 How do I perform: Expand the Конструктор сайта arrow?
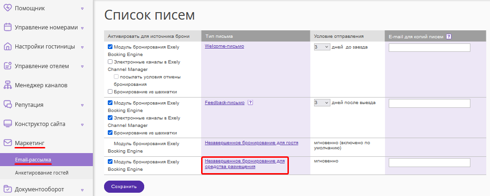[x=82, y=125]
